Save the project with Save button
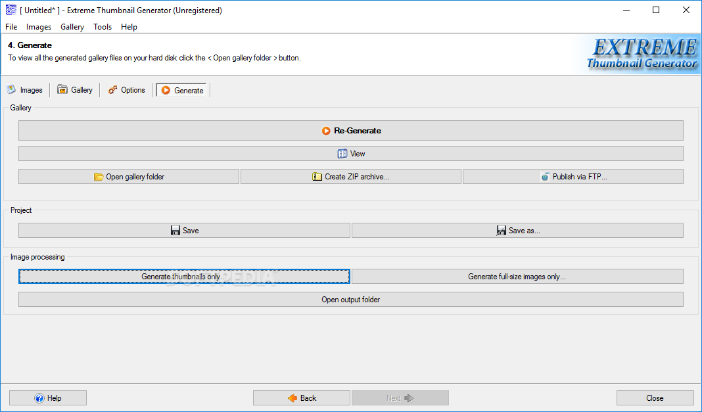Viewport: 702px width, 412px height. [x=184, y=231]
